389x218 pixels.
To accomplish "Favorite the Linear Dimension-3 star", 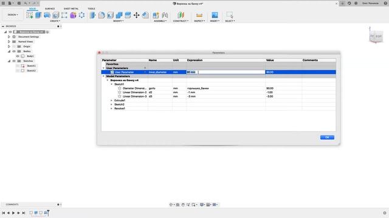I will coord(120,96).
